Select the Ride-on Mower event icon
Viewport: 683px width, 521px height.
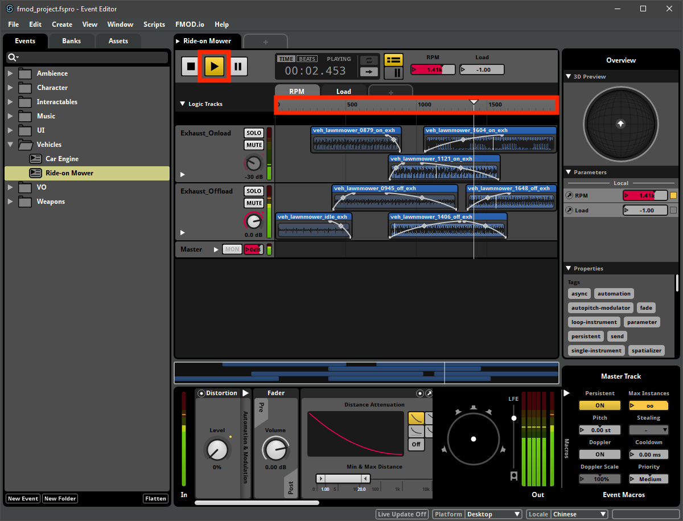(35, 173)
